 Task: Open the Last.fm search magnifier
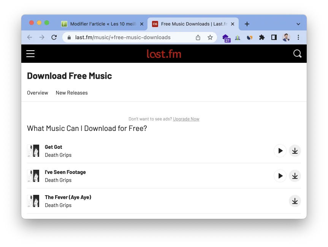click(x=297, y=54)
